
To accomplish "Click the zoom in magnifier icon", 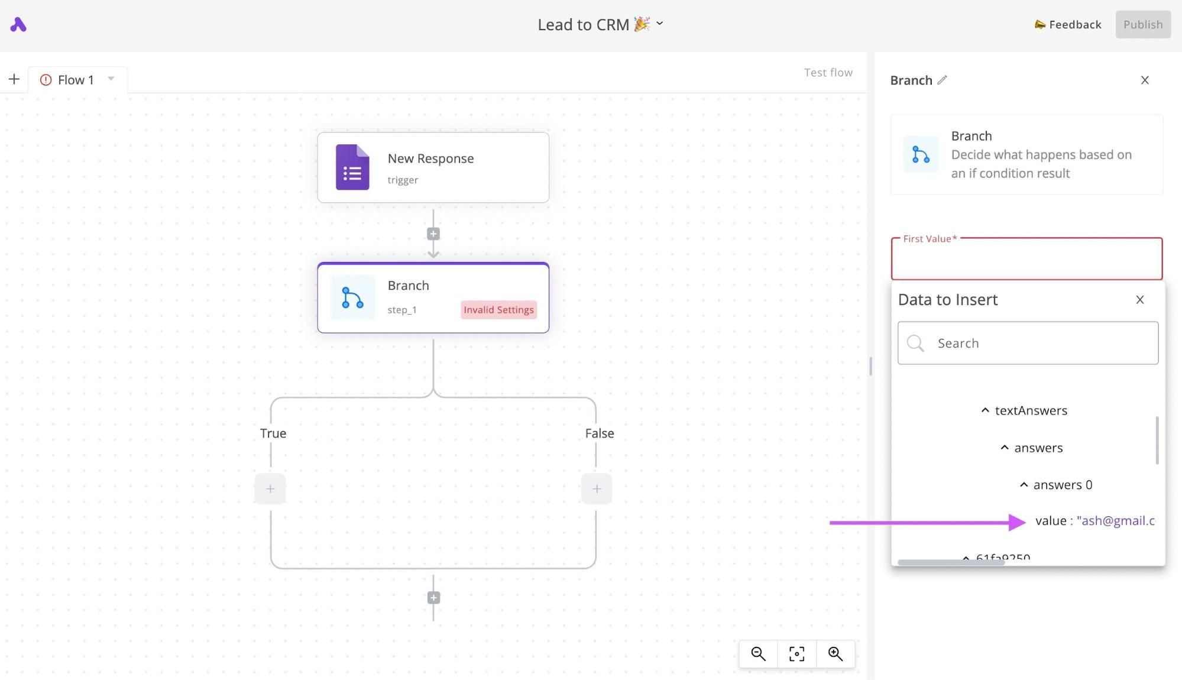I will [x=835, y=654].
